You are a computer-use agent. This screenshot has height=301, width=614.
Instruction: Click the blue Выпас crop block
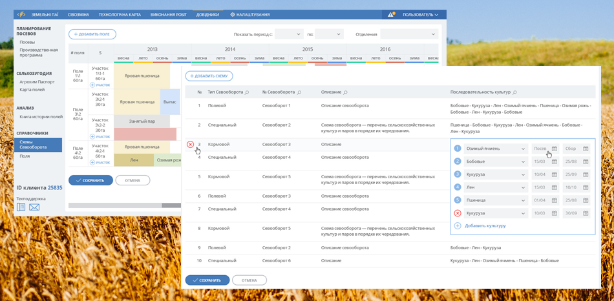(x=170, y=102)
